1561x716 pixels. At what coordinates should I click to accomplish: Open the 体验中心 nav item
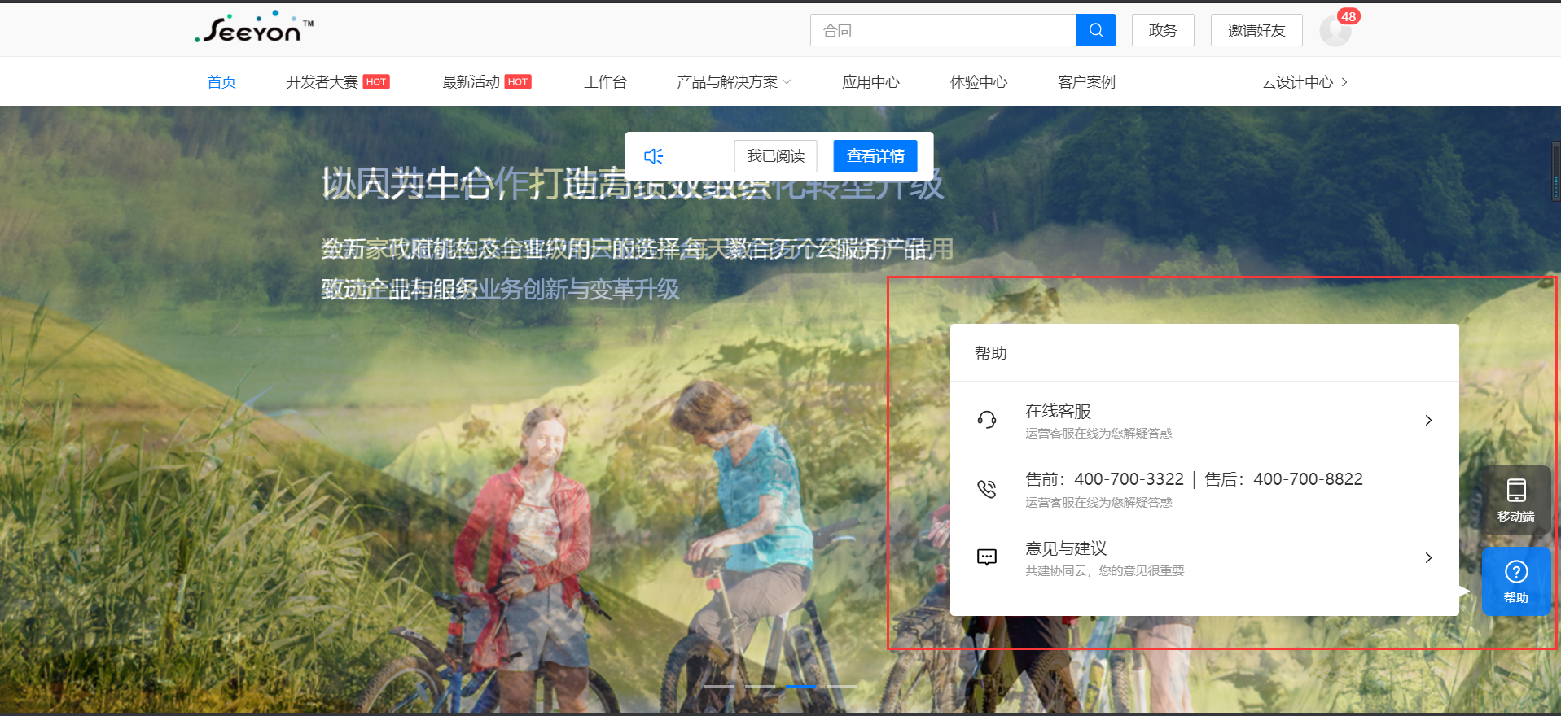click(x=979, y=82)
